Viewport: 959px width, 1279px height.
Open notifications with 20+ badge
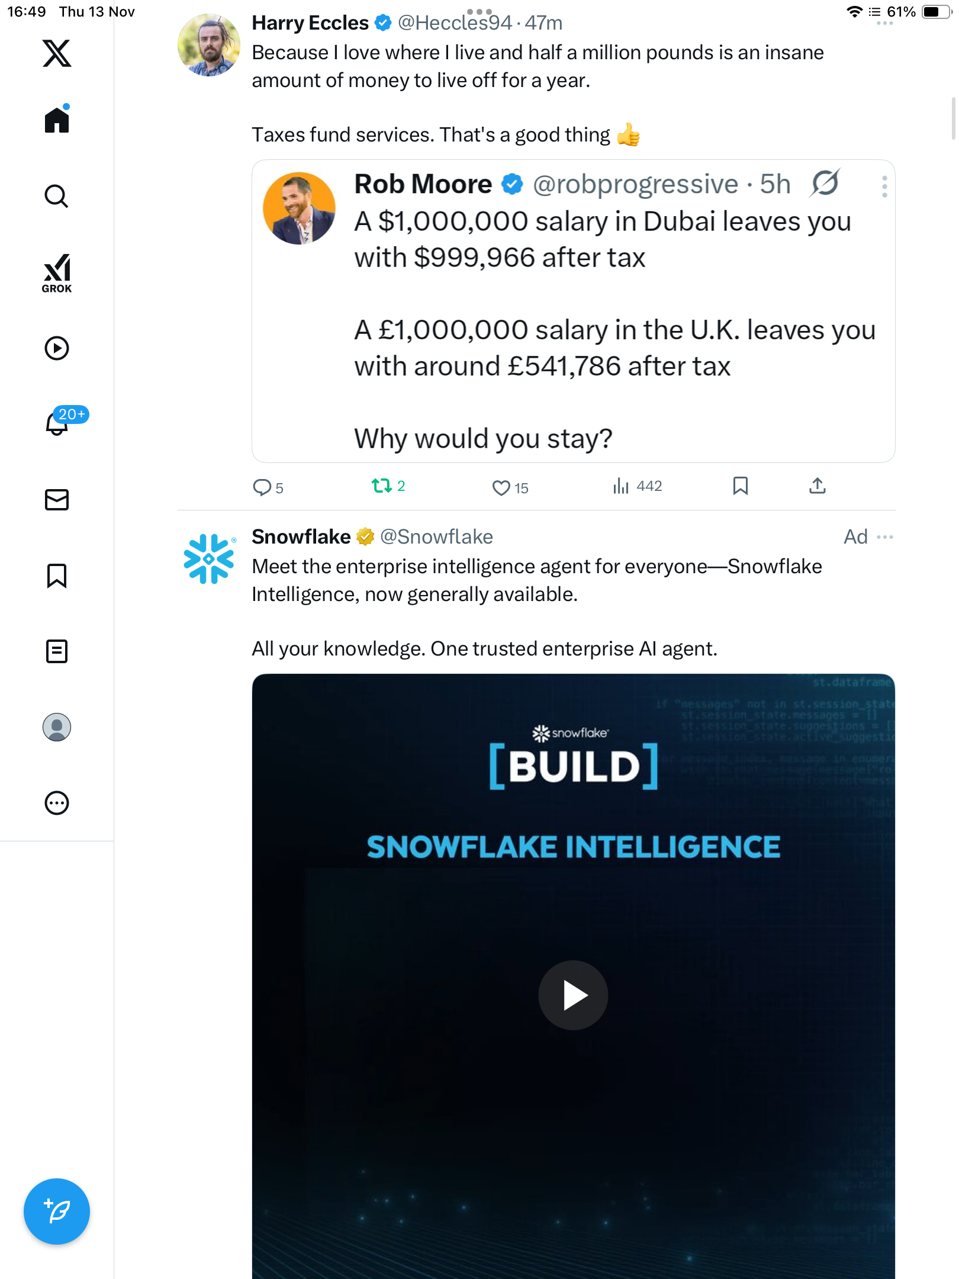58,423
